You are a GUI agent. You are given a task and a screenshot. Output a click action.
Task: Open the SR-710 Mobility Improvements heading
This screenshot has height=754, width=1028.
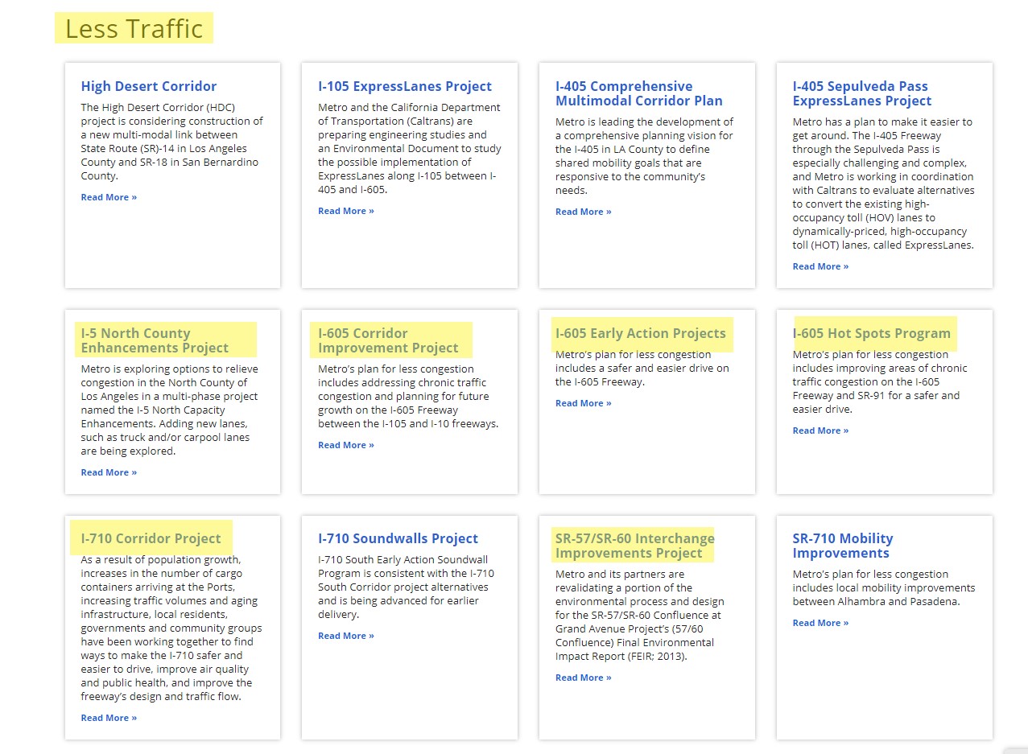click(x=842, y=546)
